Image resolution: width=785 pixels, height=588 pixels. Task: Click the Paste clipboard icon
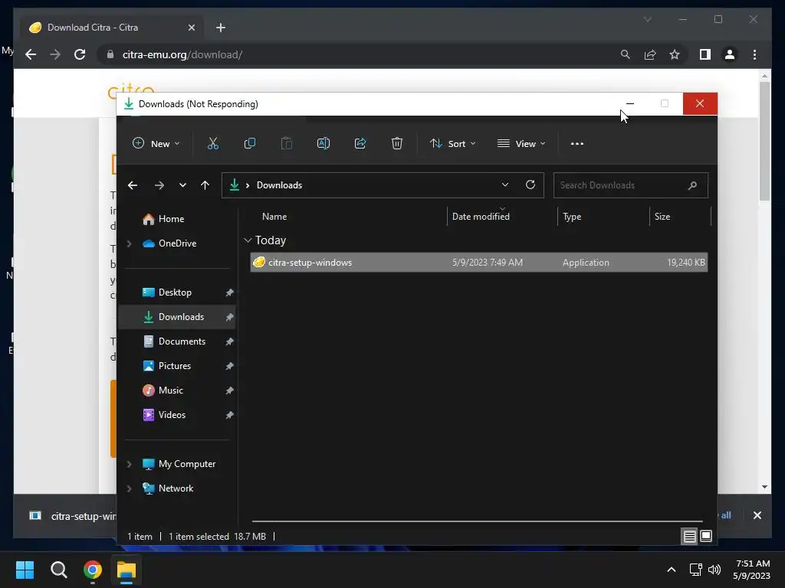tap(287, 143)
